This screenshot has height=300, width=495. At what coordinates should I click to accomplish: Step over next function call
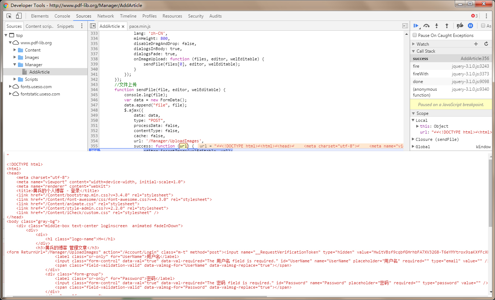click(426, 26)
